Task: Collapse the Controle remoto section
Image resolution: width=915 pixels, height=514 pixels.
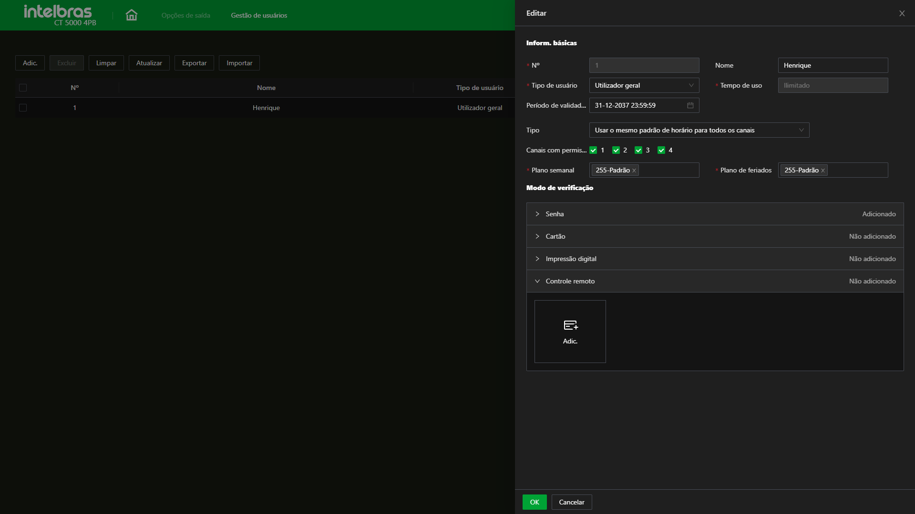Action: click(x=537, y=281)
